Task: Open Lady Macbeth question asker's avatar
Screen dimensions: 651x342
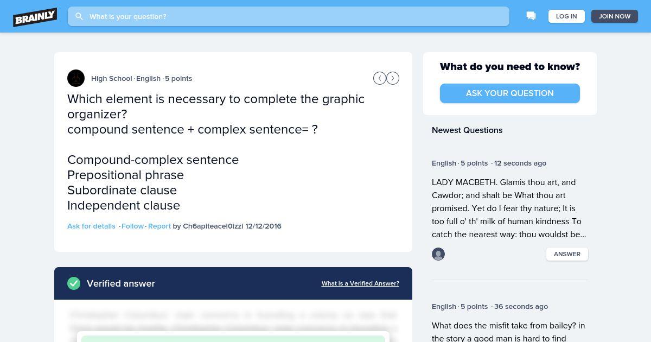Action: click(x=438, y=254)
